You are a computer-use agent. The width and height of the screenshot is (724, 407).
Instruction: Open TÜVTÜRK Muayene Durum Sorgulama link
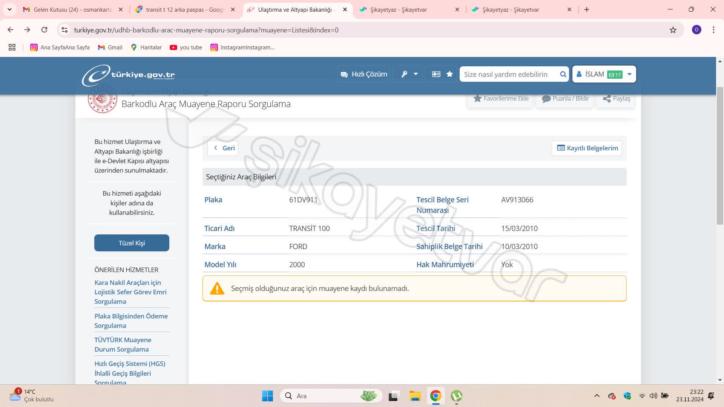[x=123, y=344]
